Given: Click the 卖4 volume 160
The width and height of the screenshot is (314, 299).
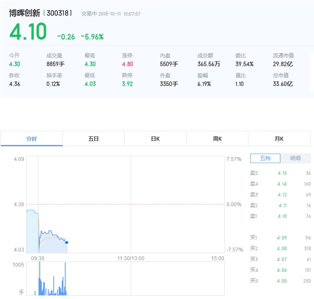Looking at the screenshot, I should (308, 184).
